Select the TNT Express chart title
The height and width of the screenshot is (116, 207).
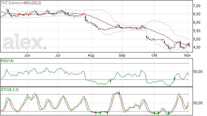11,3
